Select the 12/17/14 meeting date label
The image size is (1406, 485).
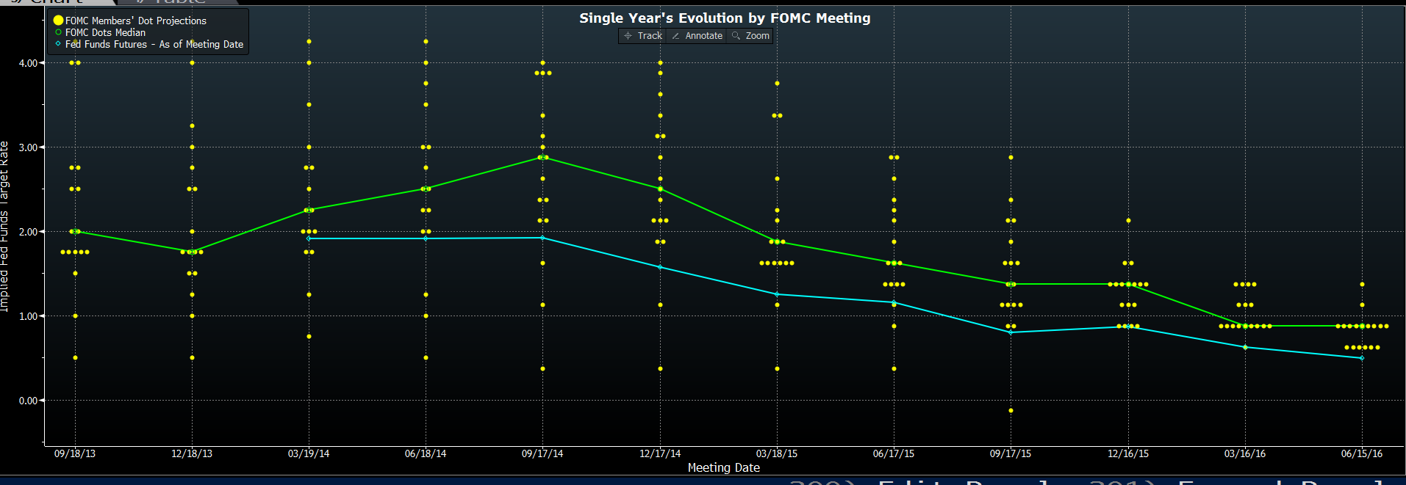[x=660, y=453]
